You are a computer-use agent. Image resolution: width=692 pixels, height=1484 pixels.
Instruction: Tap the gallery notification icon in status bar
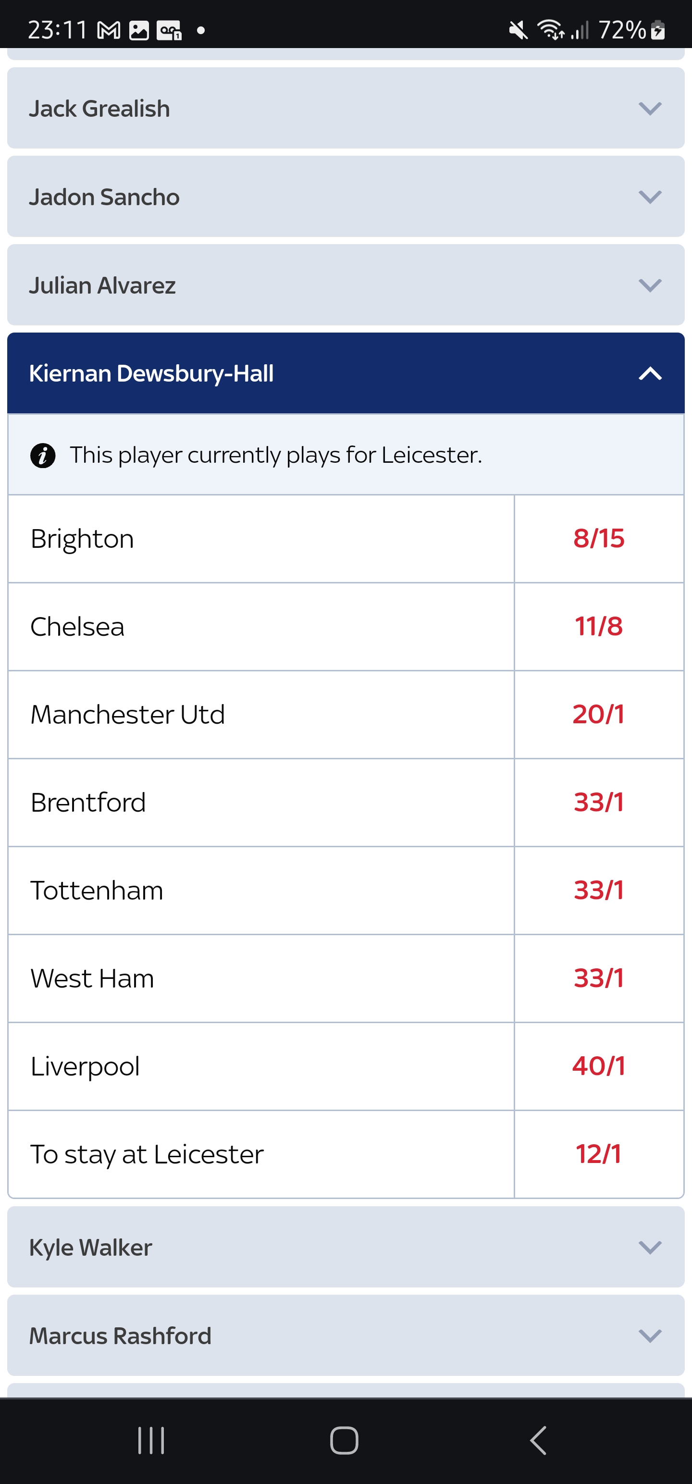coord(139,31)
